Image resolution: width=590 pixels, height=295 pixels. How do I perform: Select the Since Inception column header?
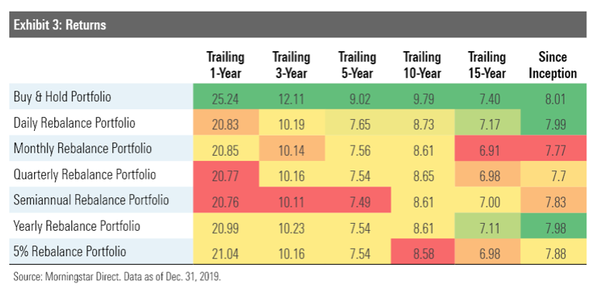[553, 65]
